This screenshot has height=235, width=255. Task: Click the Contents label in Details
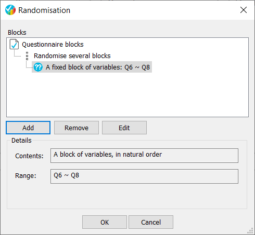[29, 156]
